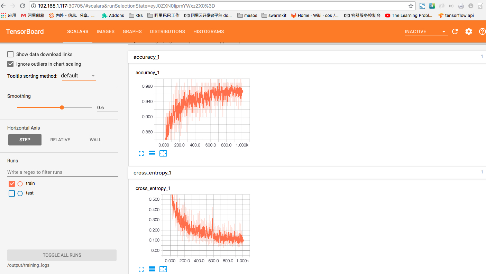Click the browser forward arrow
Image resolution: width=486 pixels, height=274 pixels.
point(13,6)
